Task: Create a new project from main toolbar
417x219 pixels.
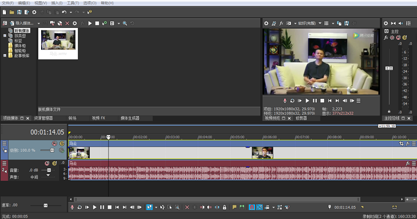Action: pos(5,12)
